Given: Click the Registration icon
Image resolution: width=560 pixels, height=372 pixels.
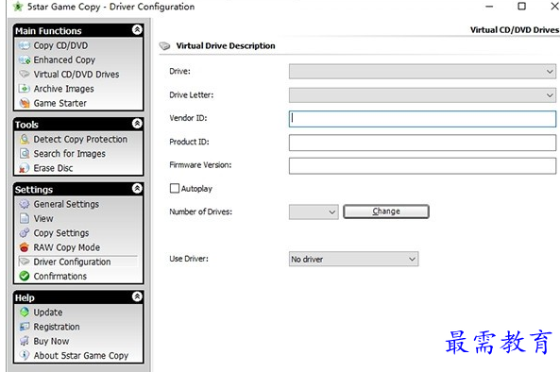Looking at the screenshot, I should click(x=25, y=327).
